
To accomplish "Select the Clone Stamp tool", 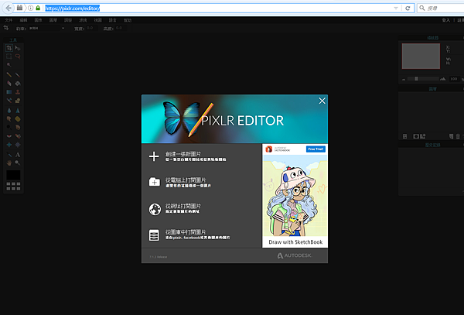I will (18, 92).
